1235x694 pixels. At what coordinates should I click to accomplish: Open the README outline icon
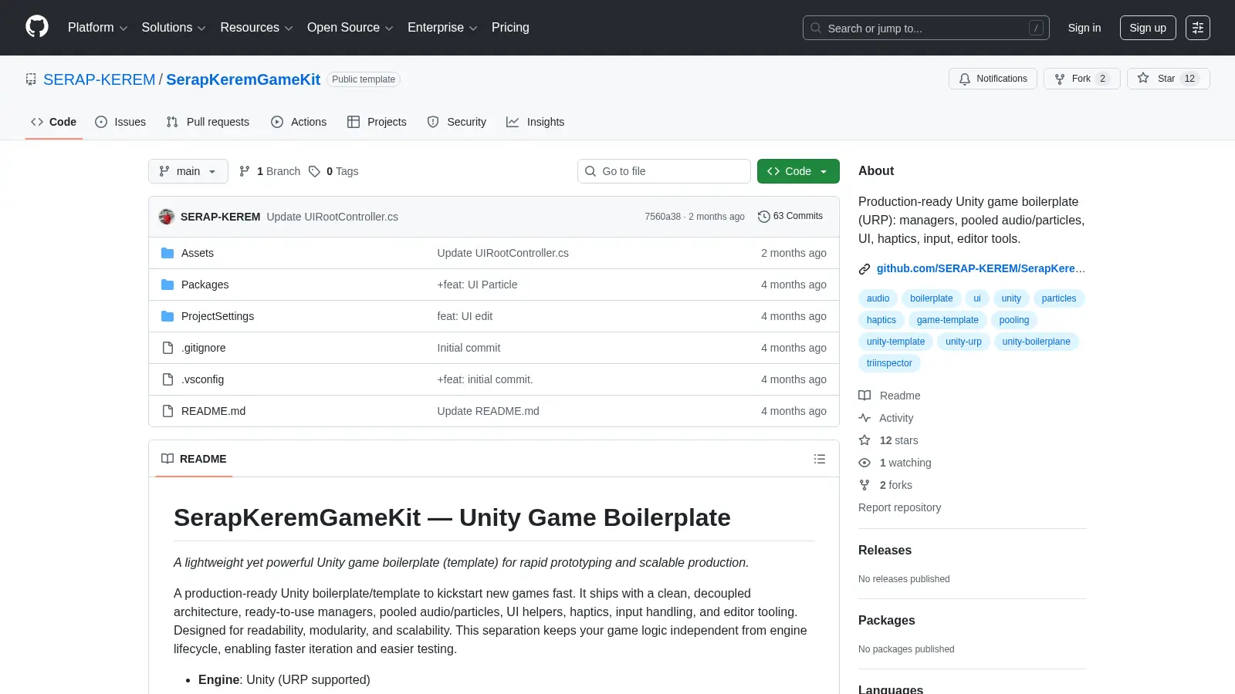point(820,459)
